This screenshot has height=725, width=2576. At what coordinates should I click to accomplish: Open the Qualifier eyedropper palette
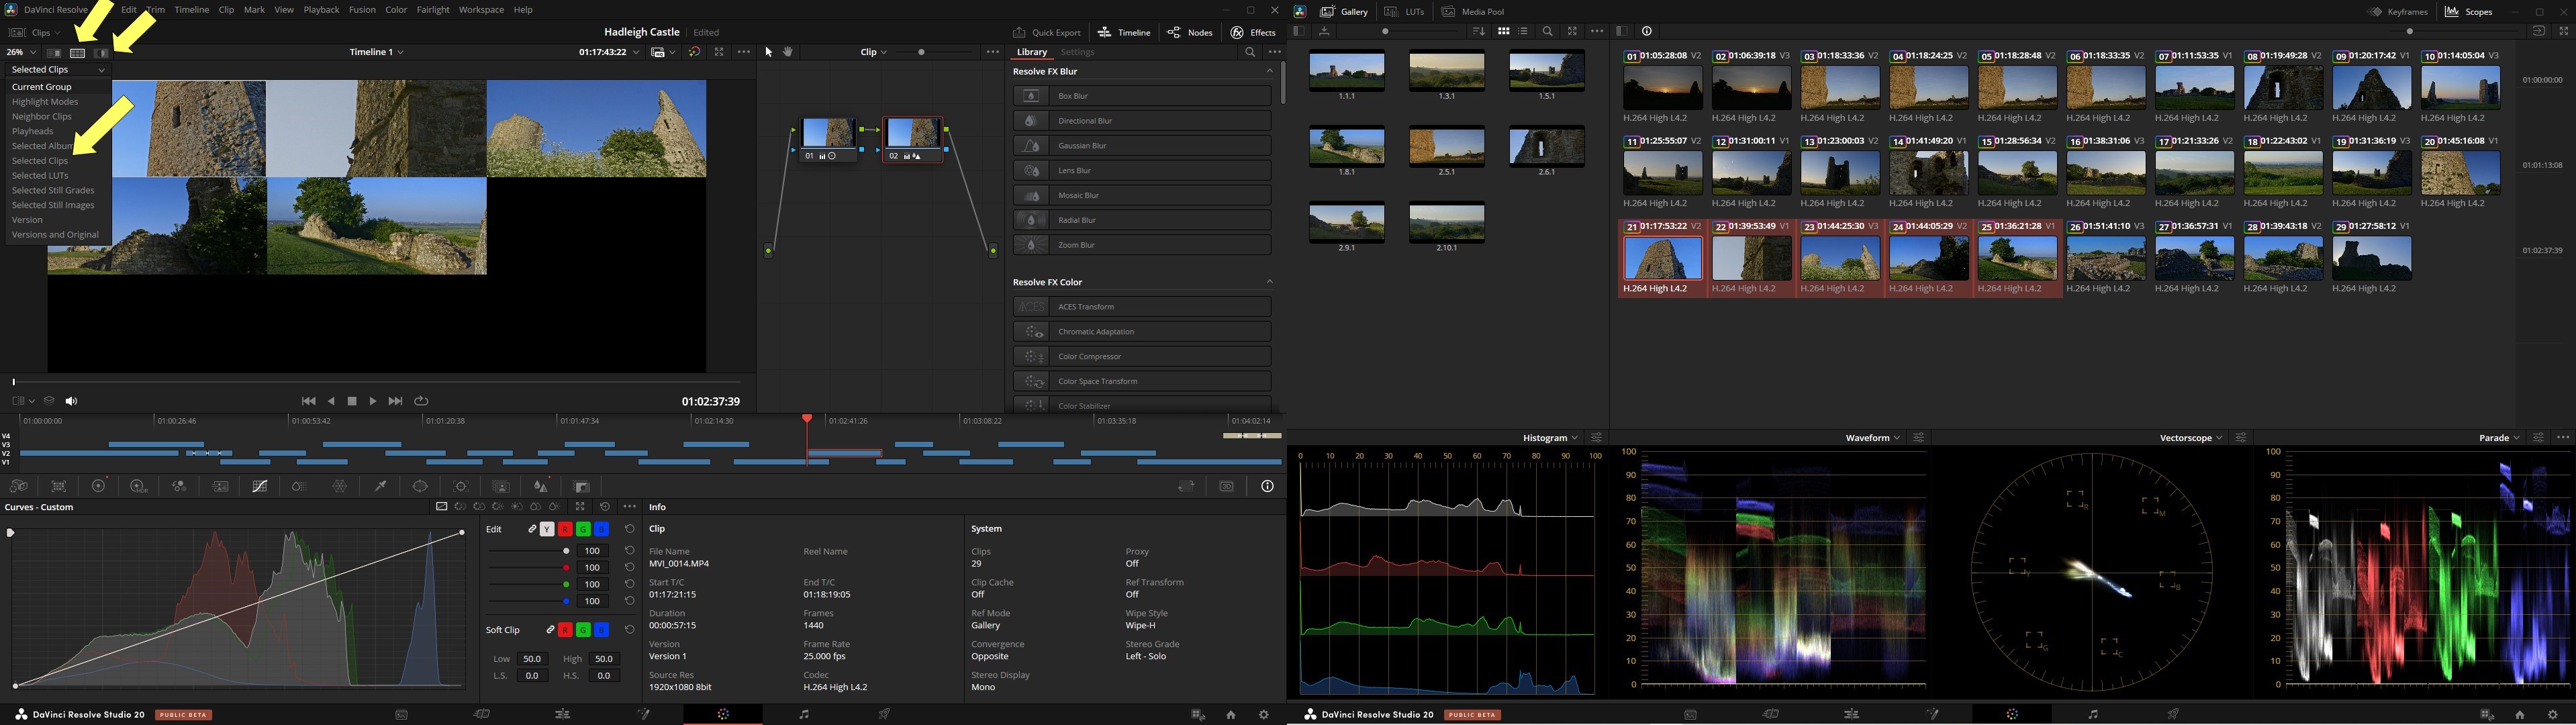pyautogui.click(x=380, y=486)
